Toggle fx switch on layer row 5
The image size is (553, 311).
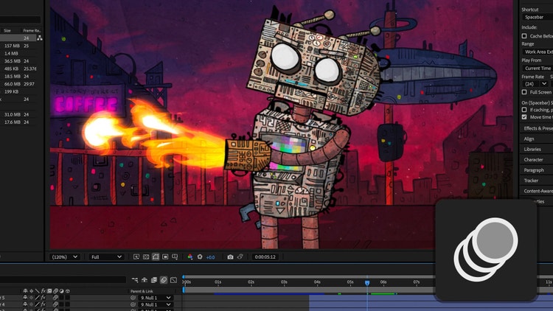44,298
